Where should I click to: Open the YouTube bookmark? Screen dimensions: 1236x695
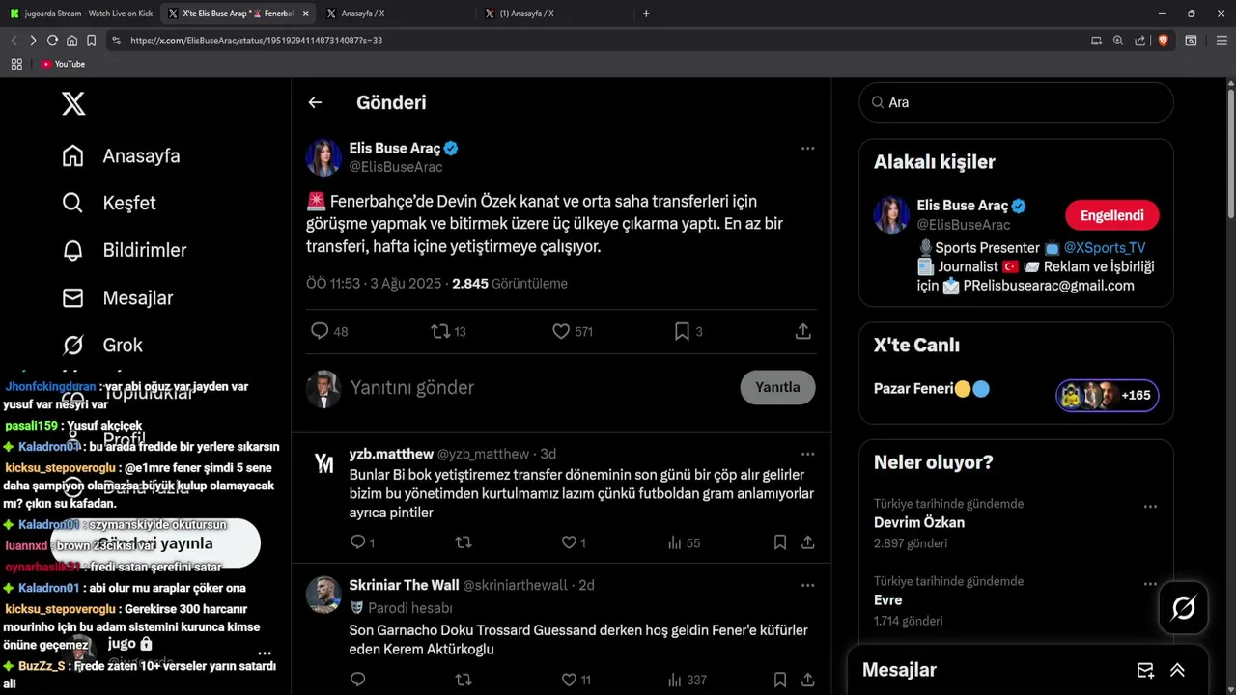pyautogui.click(x=63, y=64)
